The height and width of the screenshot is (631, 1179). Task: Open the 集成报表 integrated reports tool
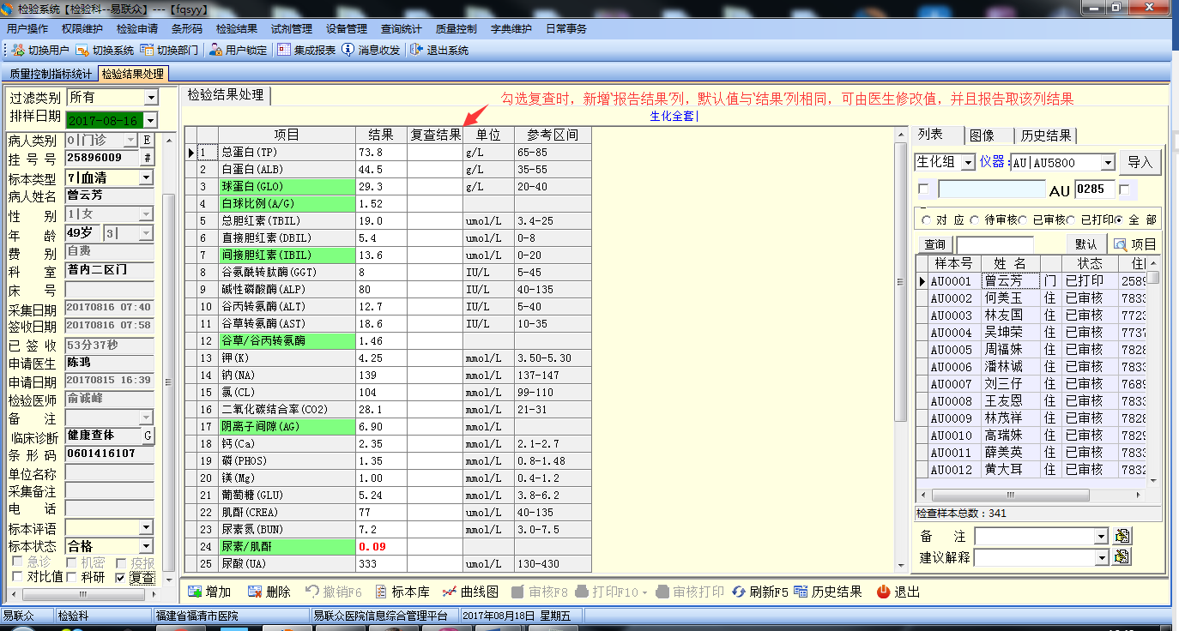click(306, 51)
